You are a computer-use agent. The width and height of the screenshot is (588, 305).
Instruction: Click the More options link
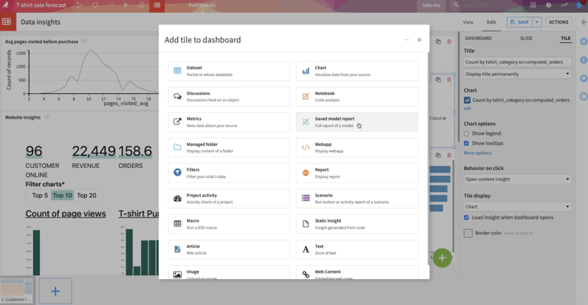477,153
